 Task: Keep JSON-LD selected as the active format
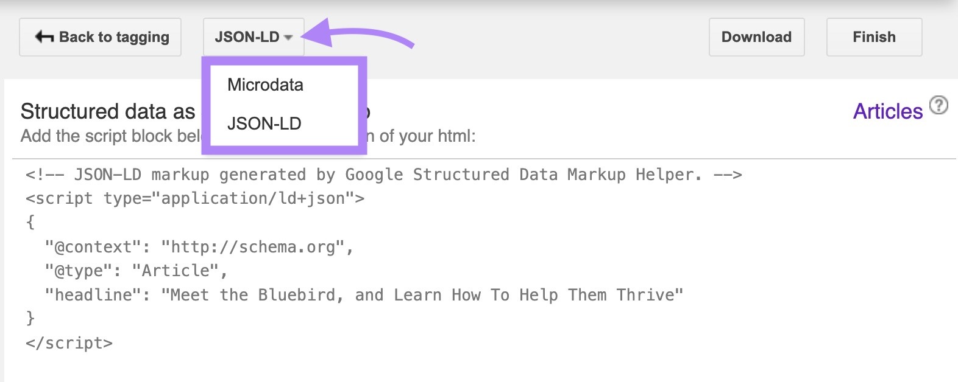264,123
